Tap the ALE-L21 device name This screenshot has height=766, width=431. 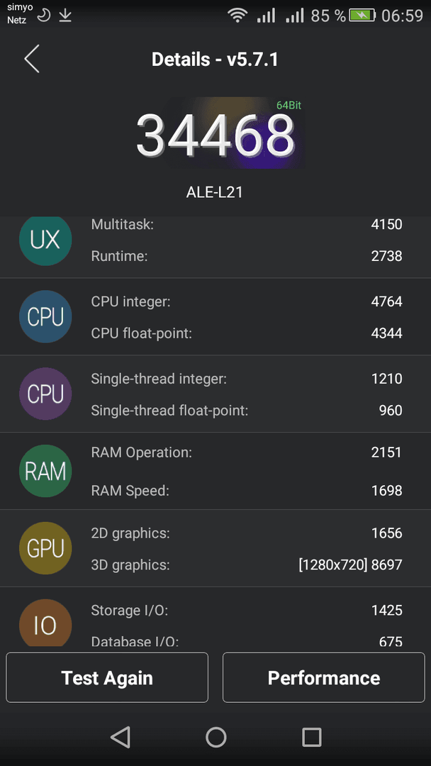click(x=215, y=192)
